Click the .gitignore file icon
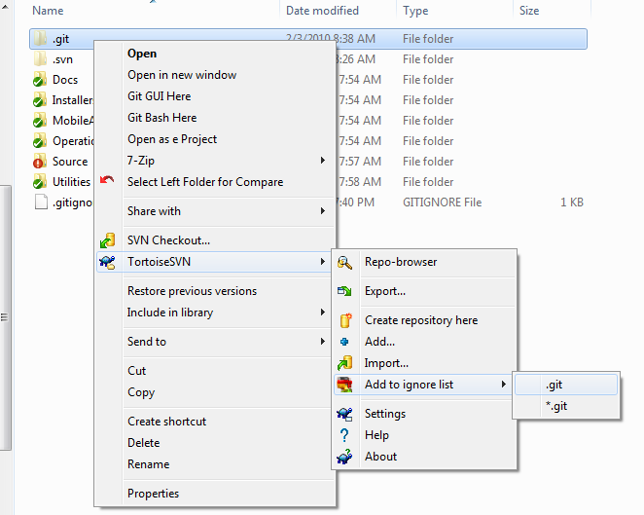 coord(41,202)
